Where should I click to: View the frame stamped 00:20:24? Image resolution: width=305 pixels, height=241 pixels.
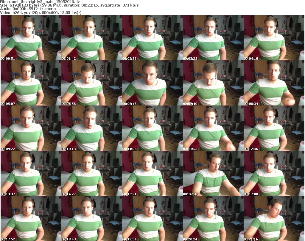213,218
